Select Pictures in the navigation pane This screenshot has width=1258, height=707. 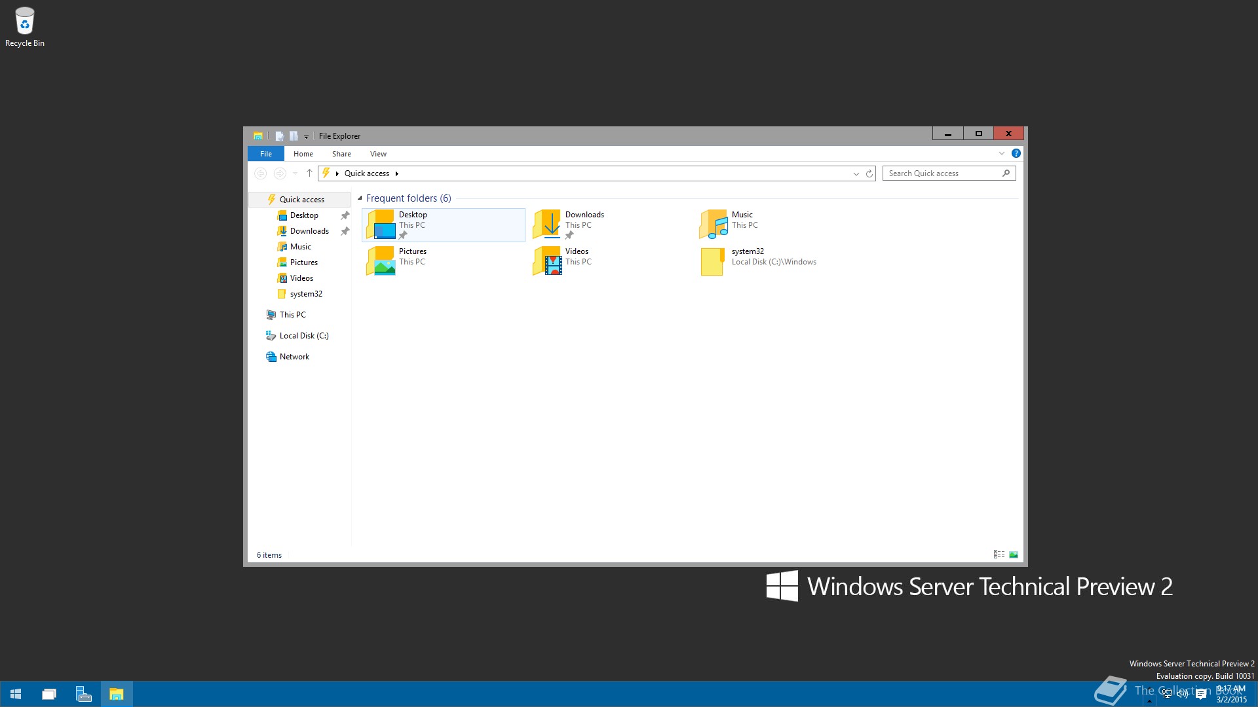300,263
